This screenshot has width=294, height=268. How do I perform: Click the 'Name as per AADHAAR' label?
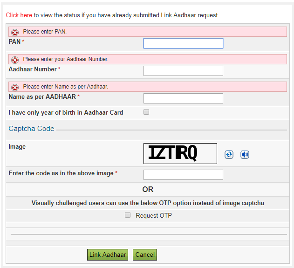[42, 97]
